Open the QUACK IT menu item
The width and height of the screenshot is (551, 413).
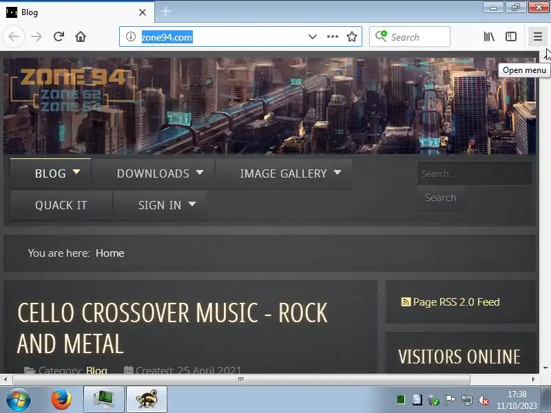61,205
